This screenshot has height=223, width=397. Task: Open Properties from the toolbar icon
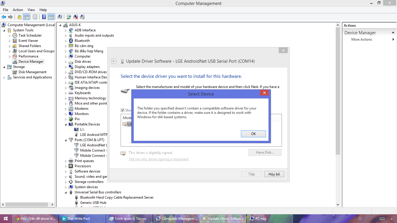click(x=35, y=17)
